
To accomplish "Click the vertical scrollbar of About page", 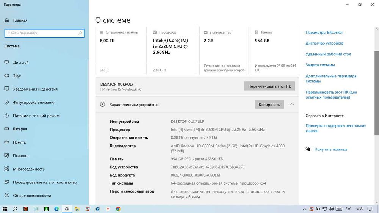I will coord(377,93).
